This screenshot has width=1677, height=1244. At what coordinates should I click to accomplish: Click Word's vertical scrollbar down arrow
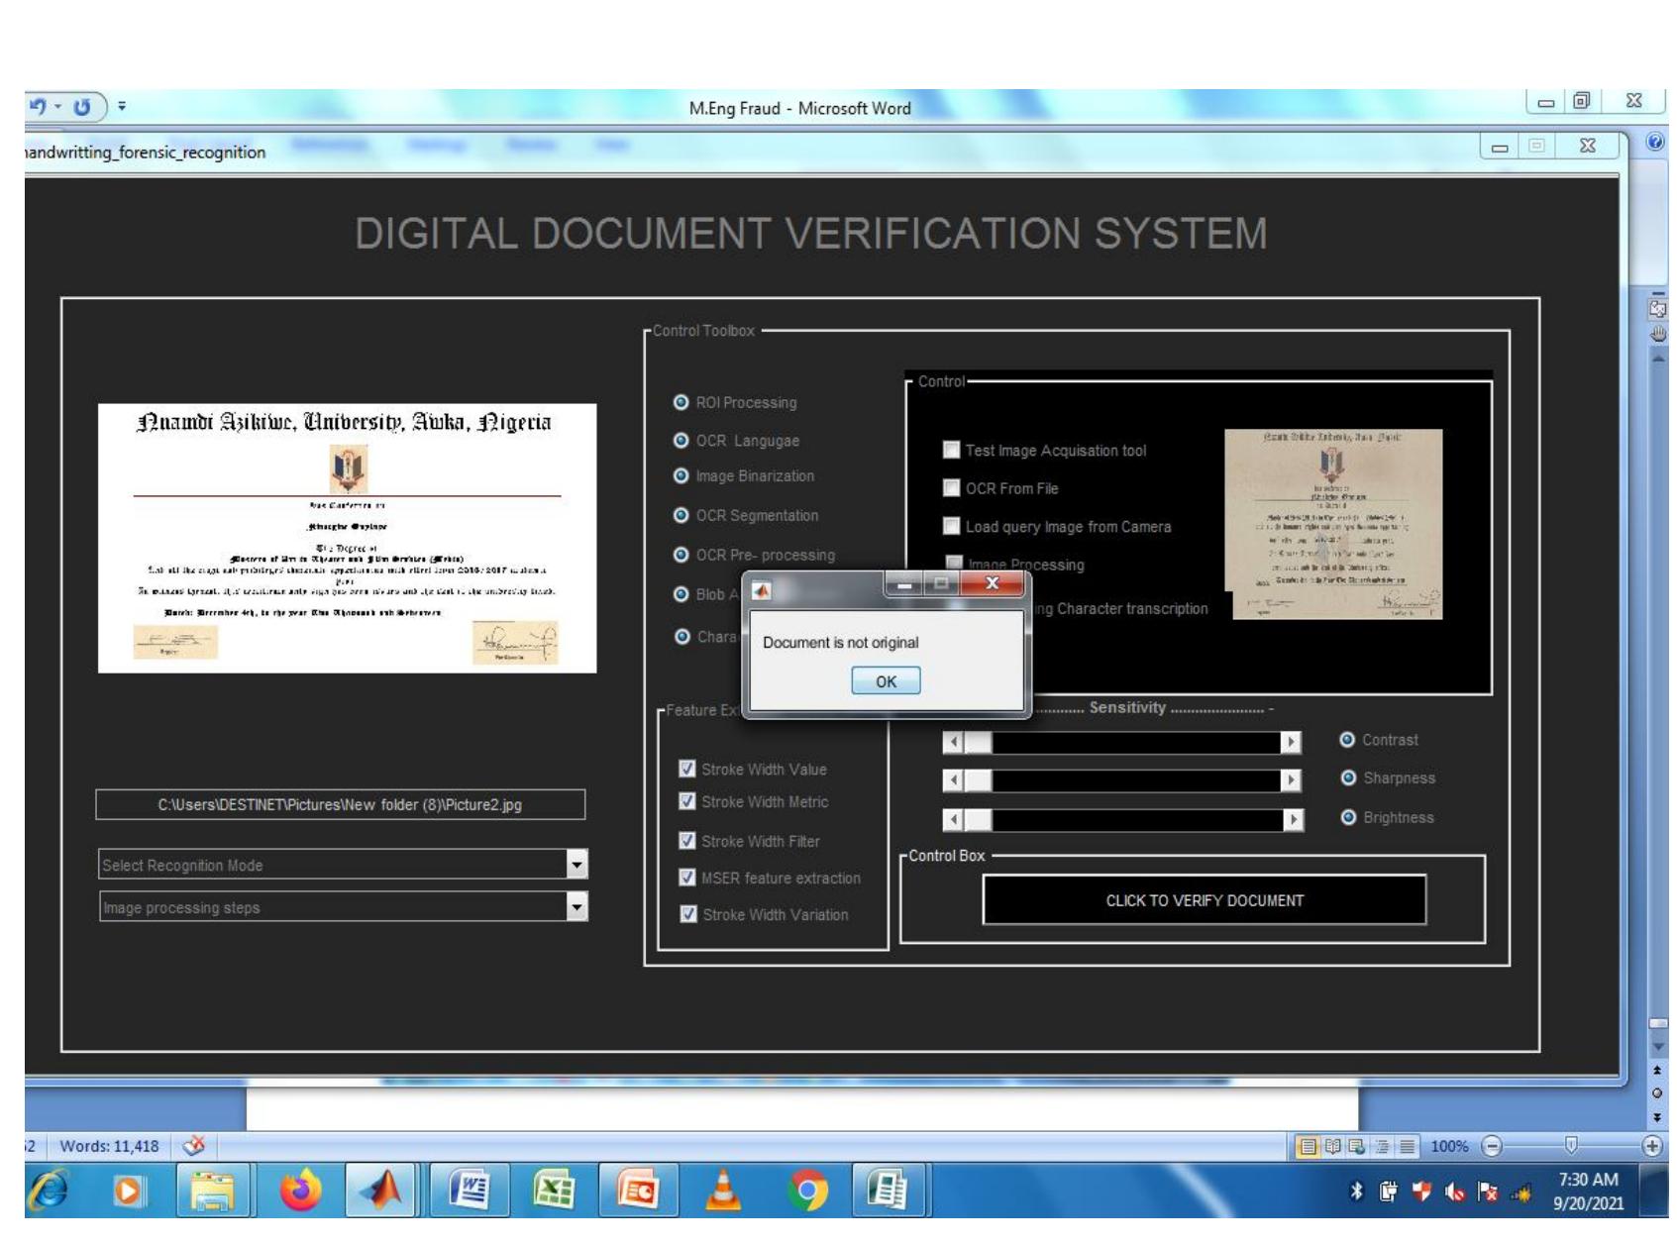pyautogui.click(x=1658, y=1046)
